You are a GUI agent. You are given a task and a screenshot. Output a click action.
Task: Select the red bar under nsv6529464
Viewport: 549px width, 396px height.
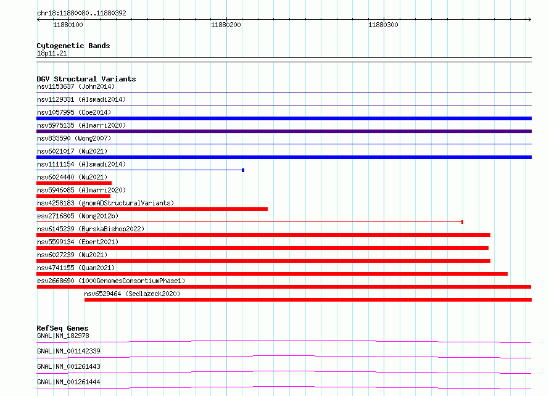[x=308, y=300]
